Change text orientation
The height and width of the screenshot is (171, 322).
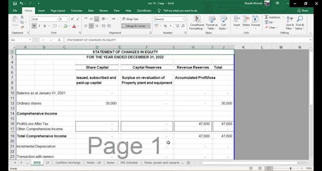104,19
